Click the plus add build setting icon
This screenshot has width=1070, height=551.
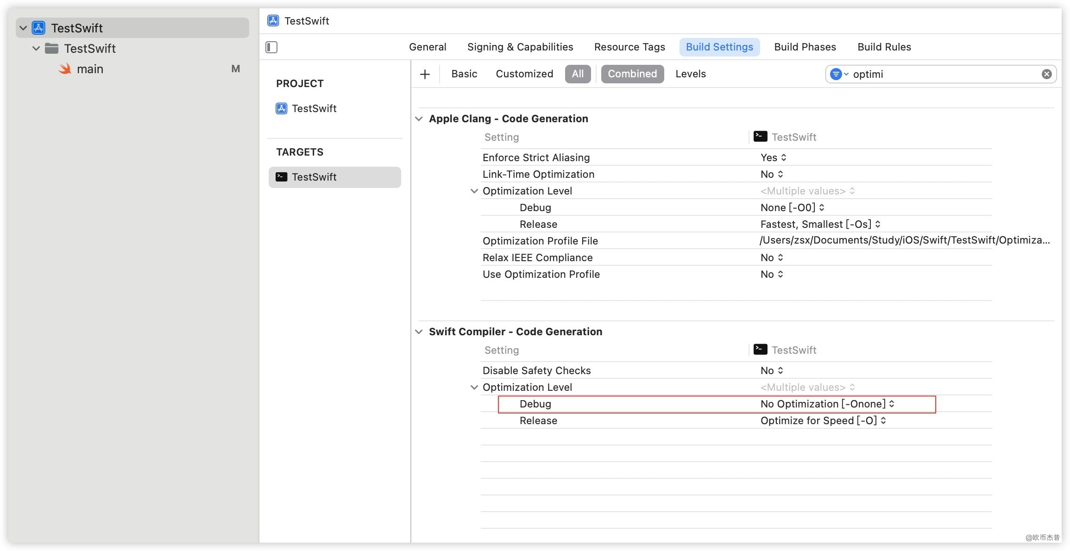click(x=425, y=74)
